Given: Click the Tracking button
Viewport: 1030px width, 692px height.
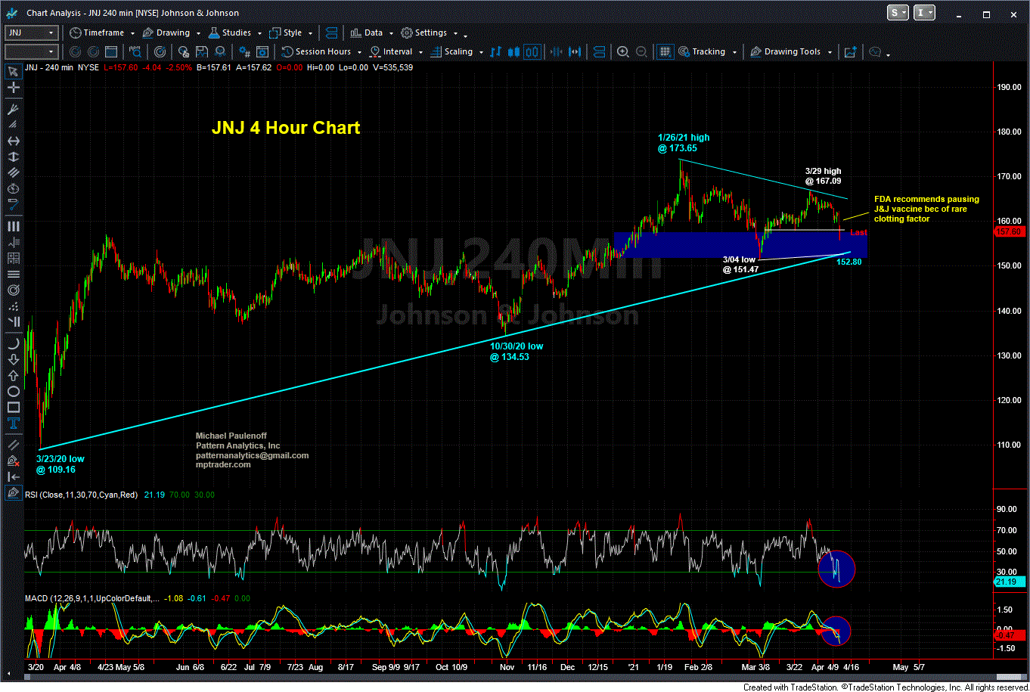Looking at the screenshot, I should pyautogui.click(x=703, y=51).
